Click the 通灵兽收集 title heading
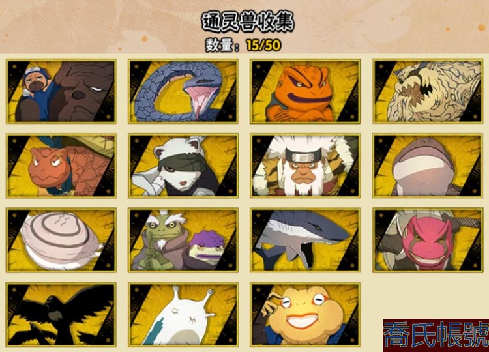This screenshot has height=352, width=489. click(247, 22)
